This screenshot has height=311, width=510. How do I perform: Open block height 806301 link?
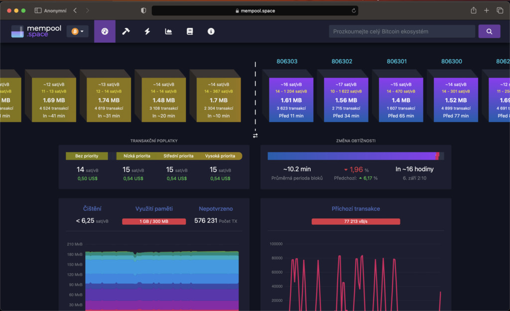click(x=397, y=61)
